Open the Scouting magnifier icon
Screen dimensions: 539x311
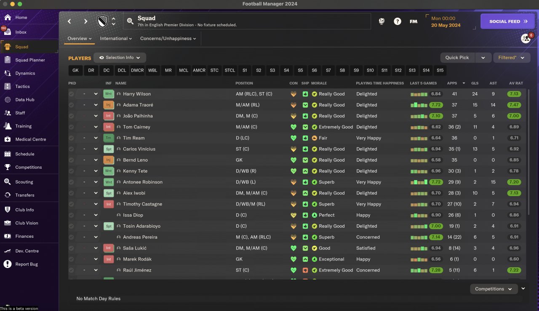(x=8, y=182)
